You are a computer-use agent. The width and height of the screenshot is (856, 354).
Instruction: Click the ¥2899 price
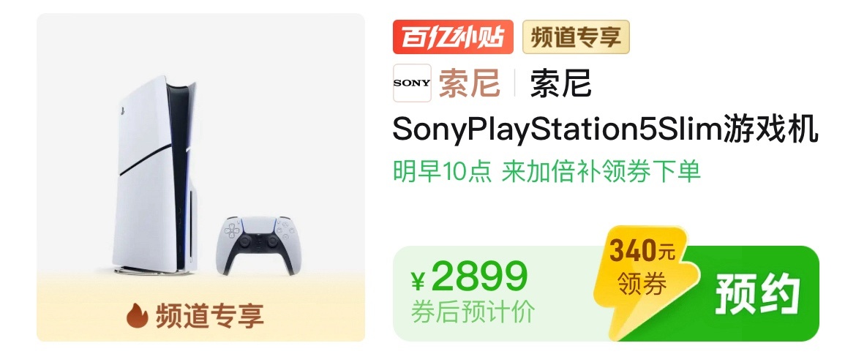click(x=470, y=278)
